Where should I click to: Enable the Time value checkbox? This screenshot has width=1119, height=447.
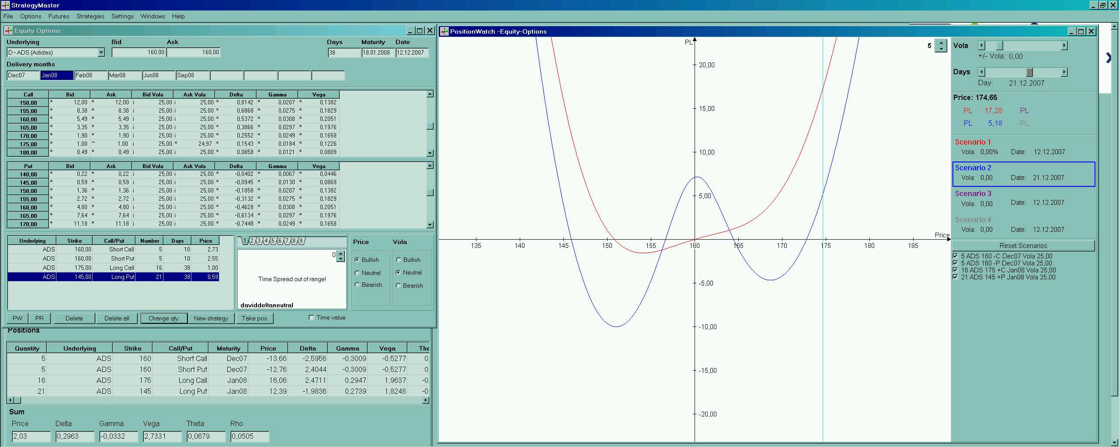coord(311,318)
